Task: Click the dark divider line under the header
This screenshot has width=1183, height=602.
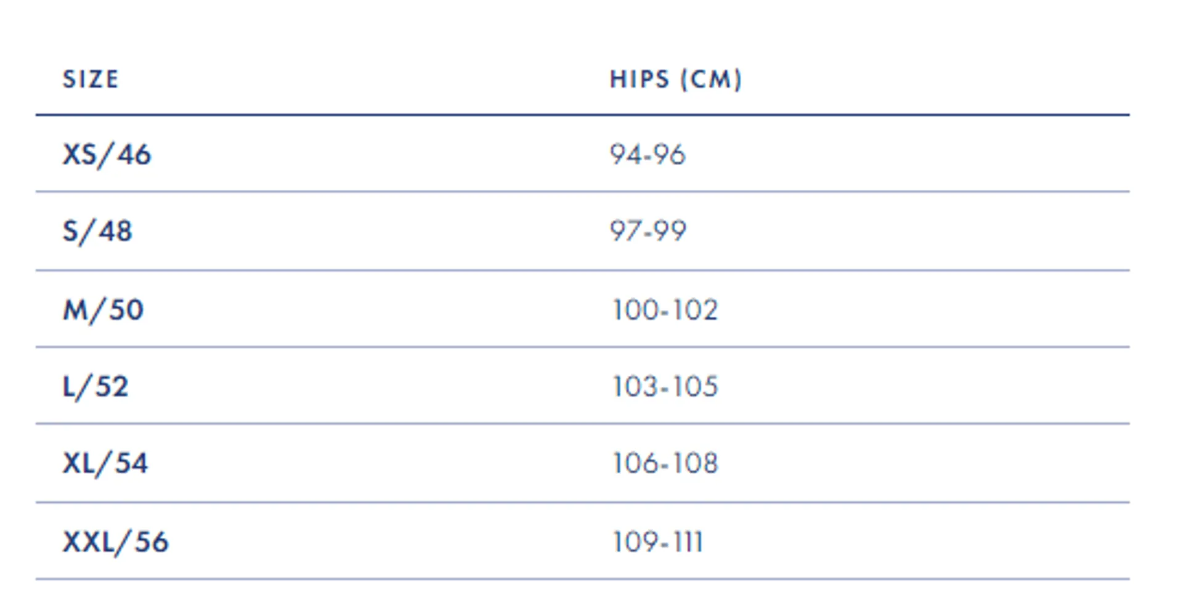Action: [582, 115]
